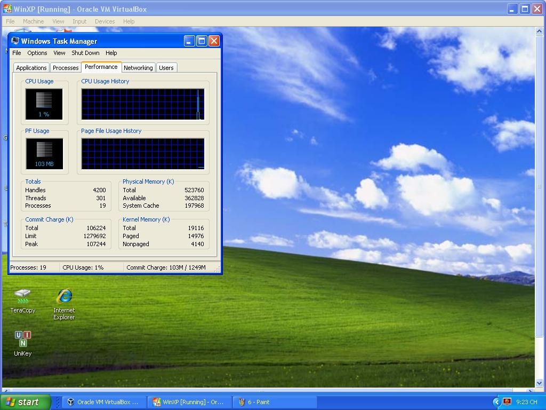
Task: Select the UniKey desktop shortcut
Action: 22,339
